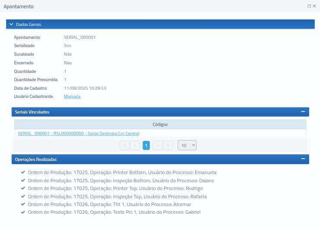Select page 1 in the paginator
Screen dimensions: 320x228
[146, 146]
